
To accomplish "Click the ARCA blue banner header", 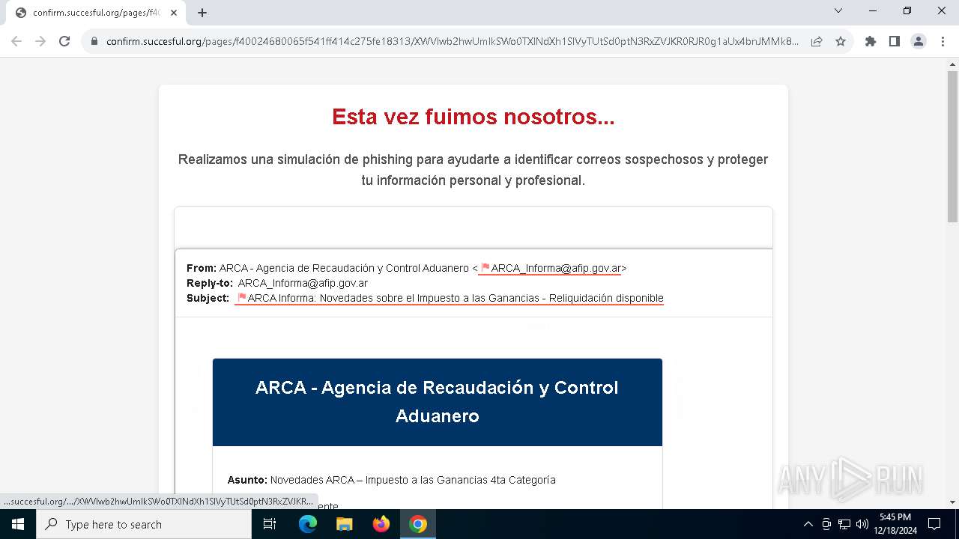I will pyautogui.click(x=438, y=402).
